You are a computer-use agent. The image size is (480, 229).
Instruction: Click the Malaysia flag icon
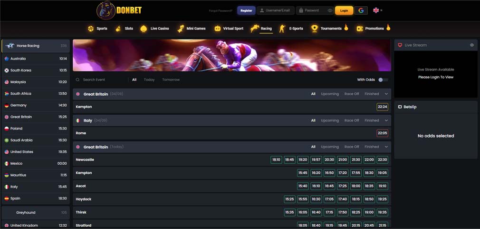click(x=7, y=82)
